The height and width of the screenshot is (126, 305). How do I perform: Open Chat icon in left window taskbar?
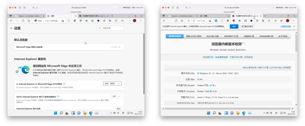pos(79,113)
